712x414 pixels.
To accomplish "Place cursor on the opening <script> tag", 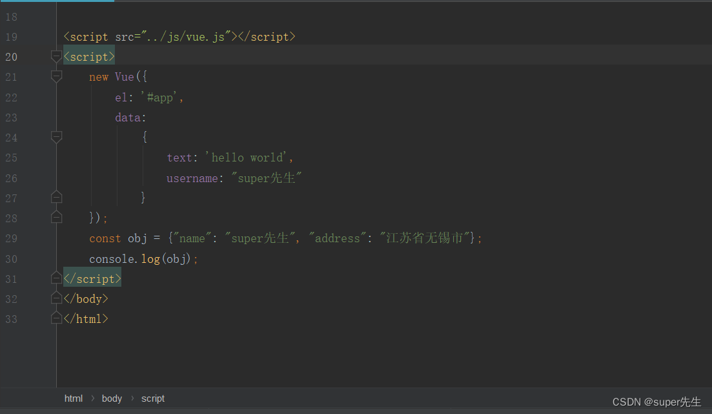I will (x=89, y=57).
